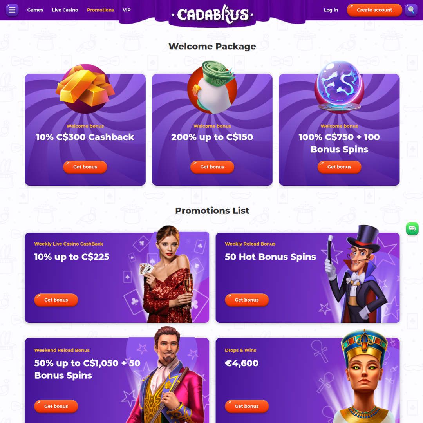
Task: Get the Weekly Live Casino CashBack bonus
Action: coord(56,300)
